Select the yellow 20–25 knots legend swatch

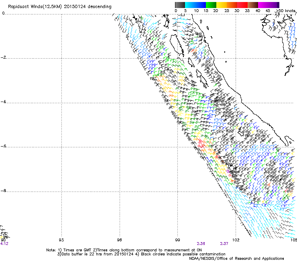pyautogui.click(x=222, y=5)
